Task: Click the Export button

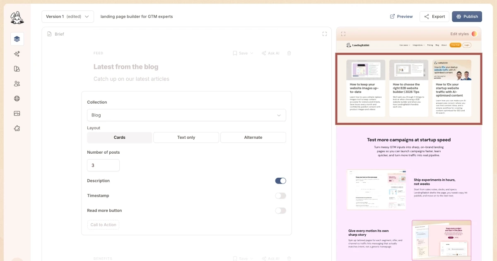Action: [434, 17]
